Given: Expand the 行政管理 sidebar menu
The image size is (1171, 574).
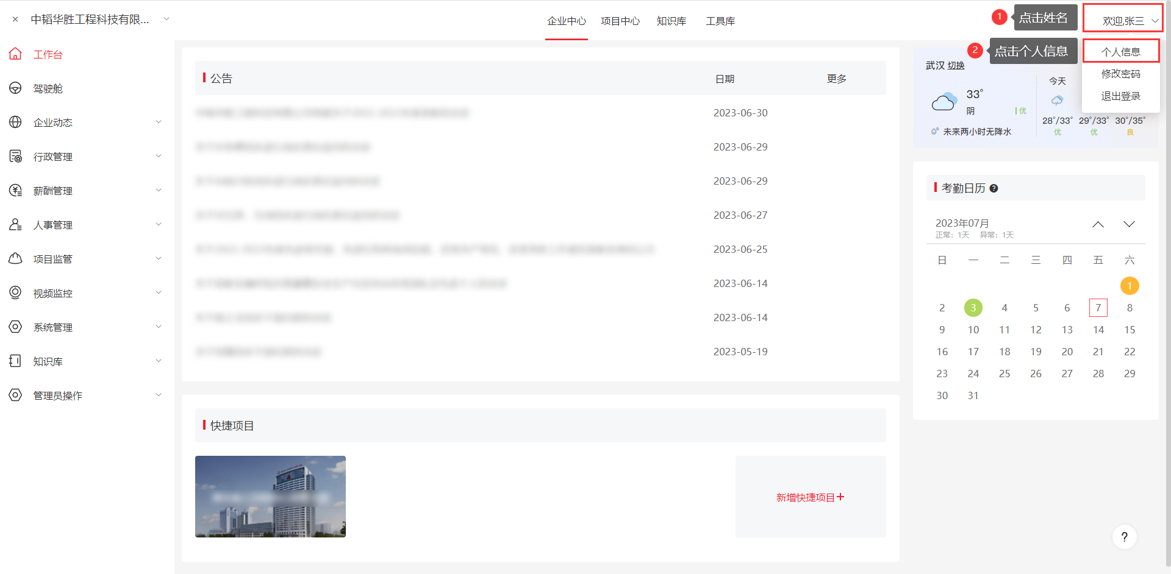Looking at the screenshot, I should pos(158,157).
